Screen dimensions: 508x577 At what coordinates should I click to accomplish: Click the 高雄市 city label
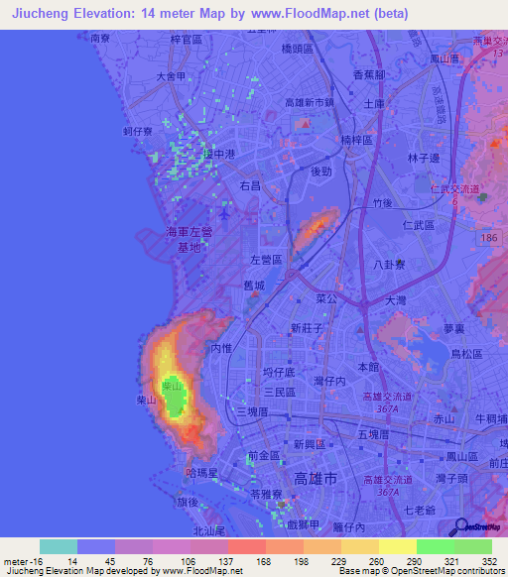point(316,479)
